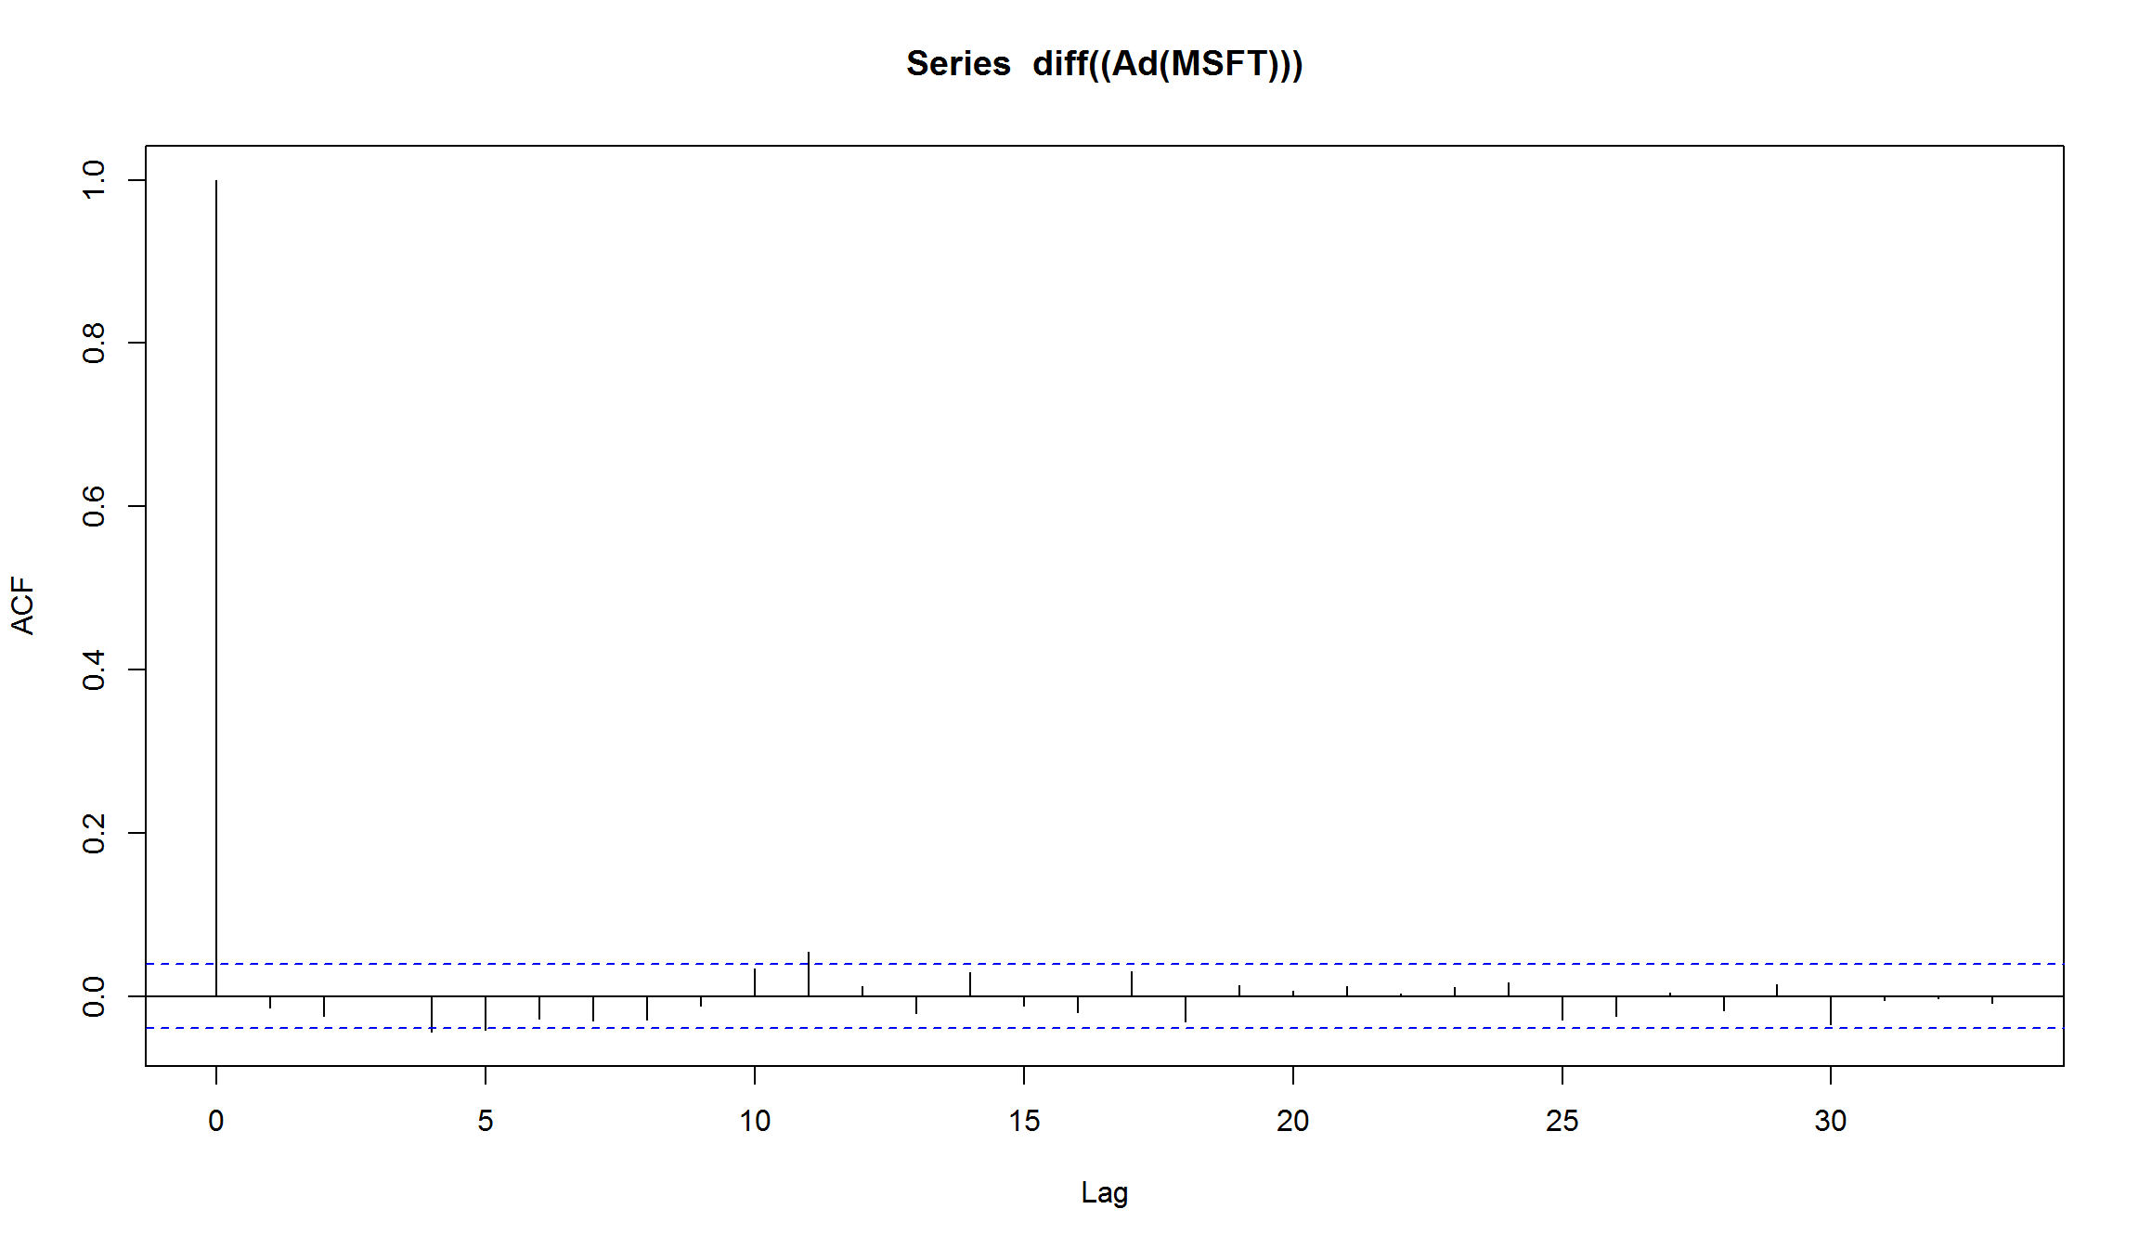This screenshot has height=1248, width=2139.
Task: Click the ACF spike at lag 11
Action: point(809,974)
